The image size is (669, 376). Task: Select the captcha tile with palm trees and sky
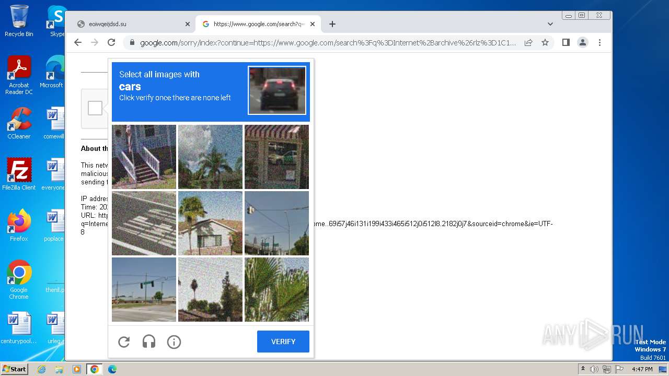(x=210, y=157)
